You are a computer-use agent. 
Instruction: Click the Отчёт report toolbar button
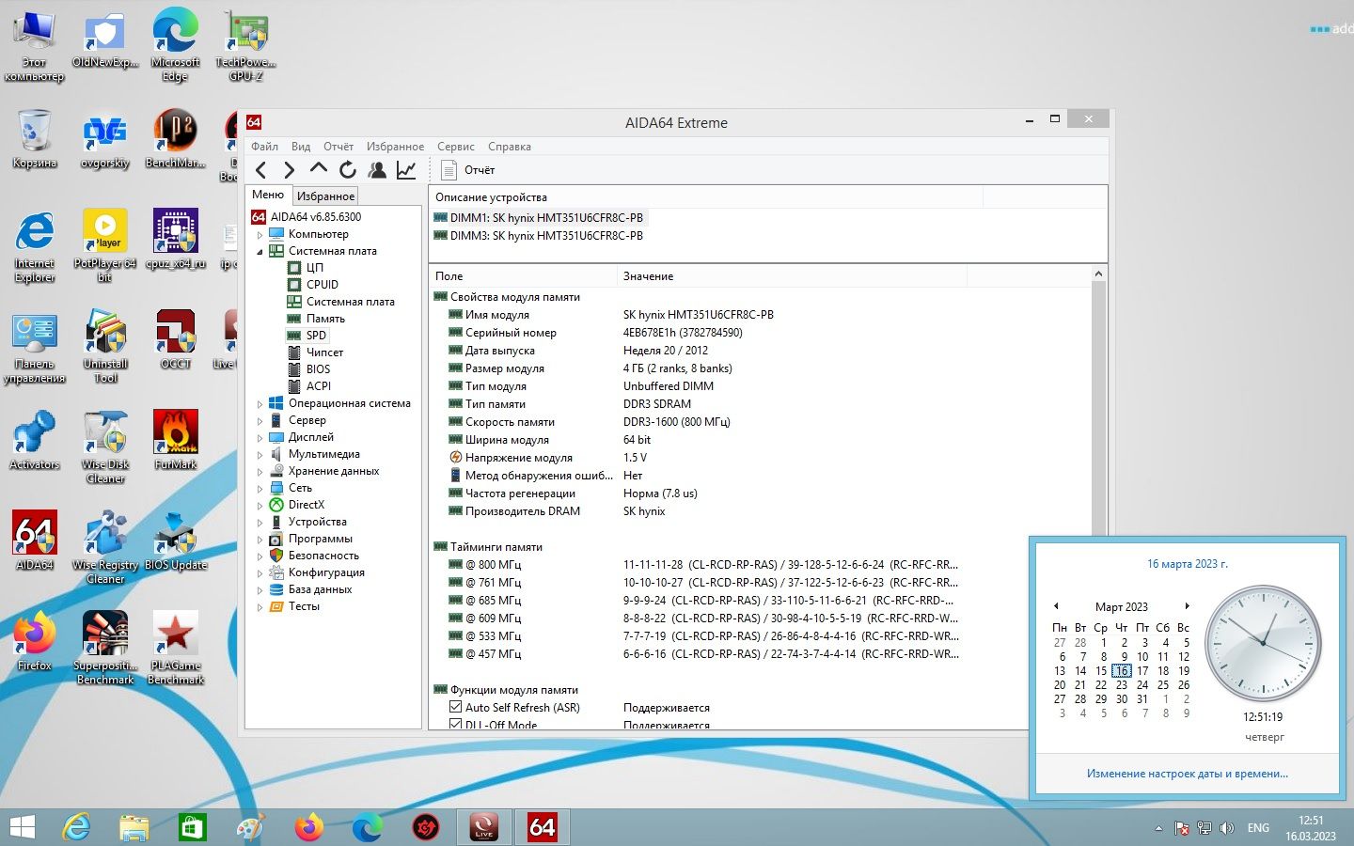(468, 170)
